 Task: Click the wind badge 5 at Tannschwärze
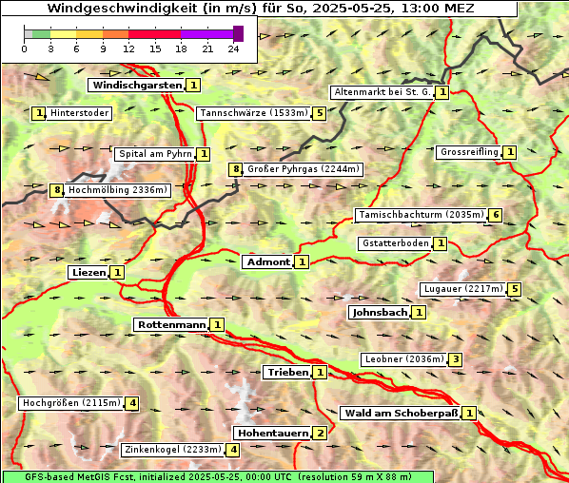click(x=320, y=113)
